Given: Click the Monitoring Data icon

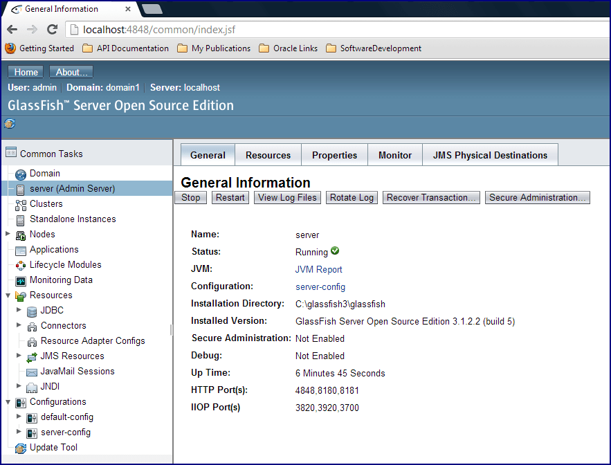Looking at the screenshot, I should pyautogui.click(x=20, y=280).
